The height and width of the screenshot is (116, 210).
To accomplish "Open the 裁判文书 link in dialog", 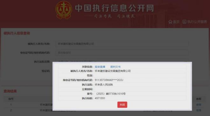I will (x=115, y=67).
